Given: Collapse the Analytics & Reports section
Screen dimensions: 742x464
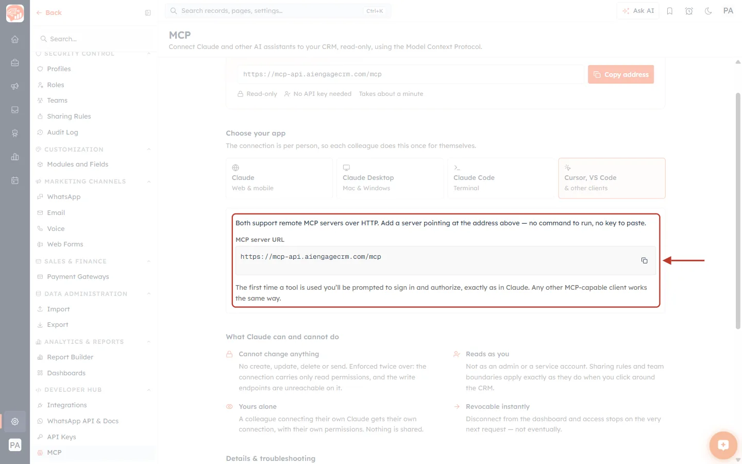Looking at the screenshot, I should click(148, 342).
